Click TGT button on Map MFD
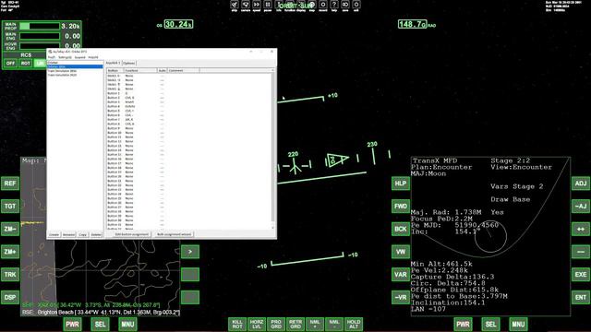The height and width of the screenshot is (332, 591). [x=10, y=207]
